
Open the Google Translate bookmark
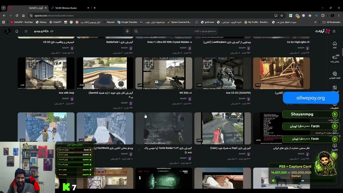pos(127,22)
